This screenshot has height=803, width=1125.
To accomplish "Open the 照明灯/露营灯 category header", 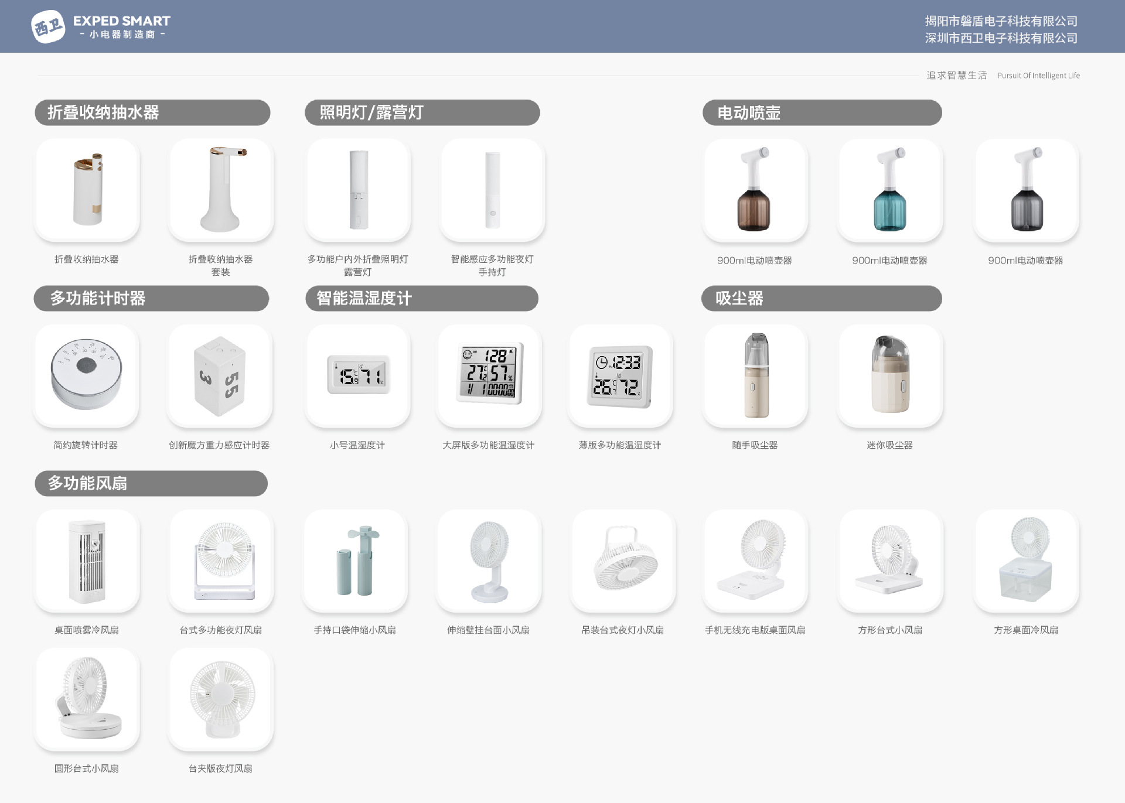I will click(422, 112).
